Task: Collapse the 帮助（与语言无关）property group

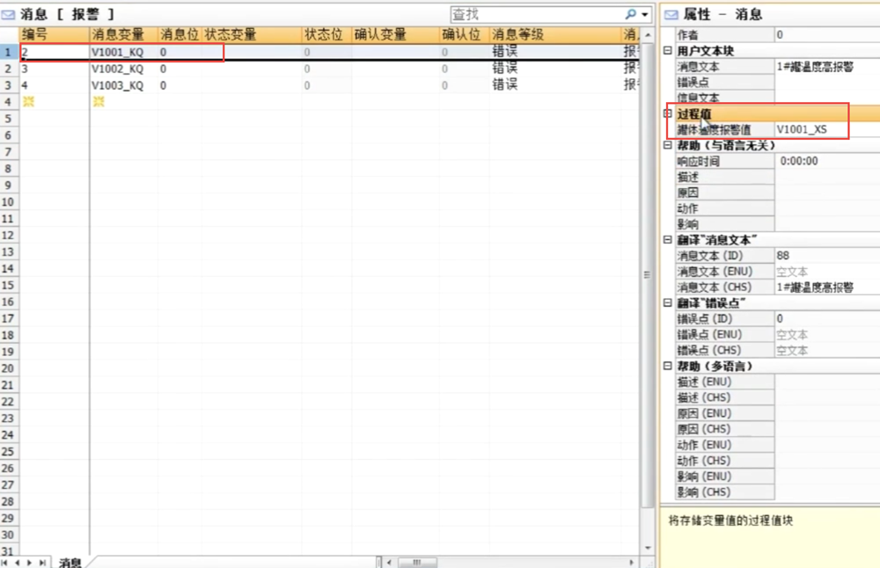Action: pos(667,146)
